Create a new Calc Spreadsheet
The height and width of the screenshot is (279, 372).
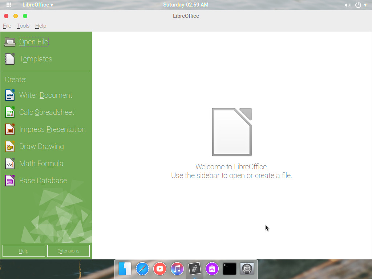click(46, 112)
